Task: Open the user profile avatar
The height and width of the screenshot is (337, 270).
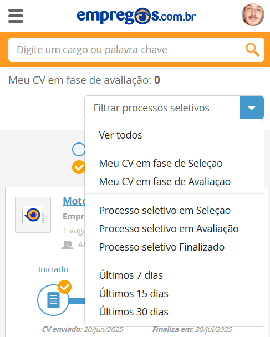Action: pyautogui.click(x=253, y=15)
